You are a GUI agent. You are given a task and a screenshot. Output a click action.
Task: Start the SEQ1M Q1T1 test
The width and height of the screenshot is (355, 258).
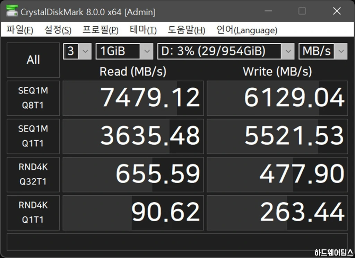coord(33,136)
